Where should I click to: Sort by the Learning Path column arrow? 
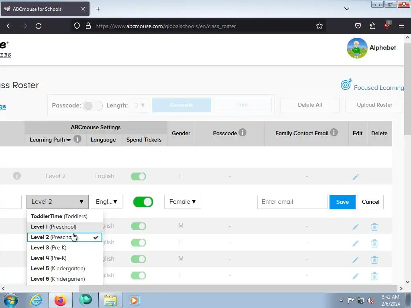point(69,140)
